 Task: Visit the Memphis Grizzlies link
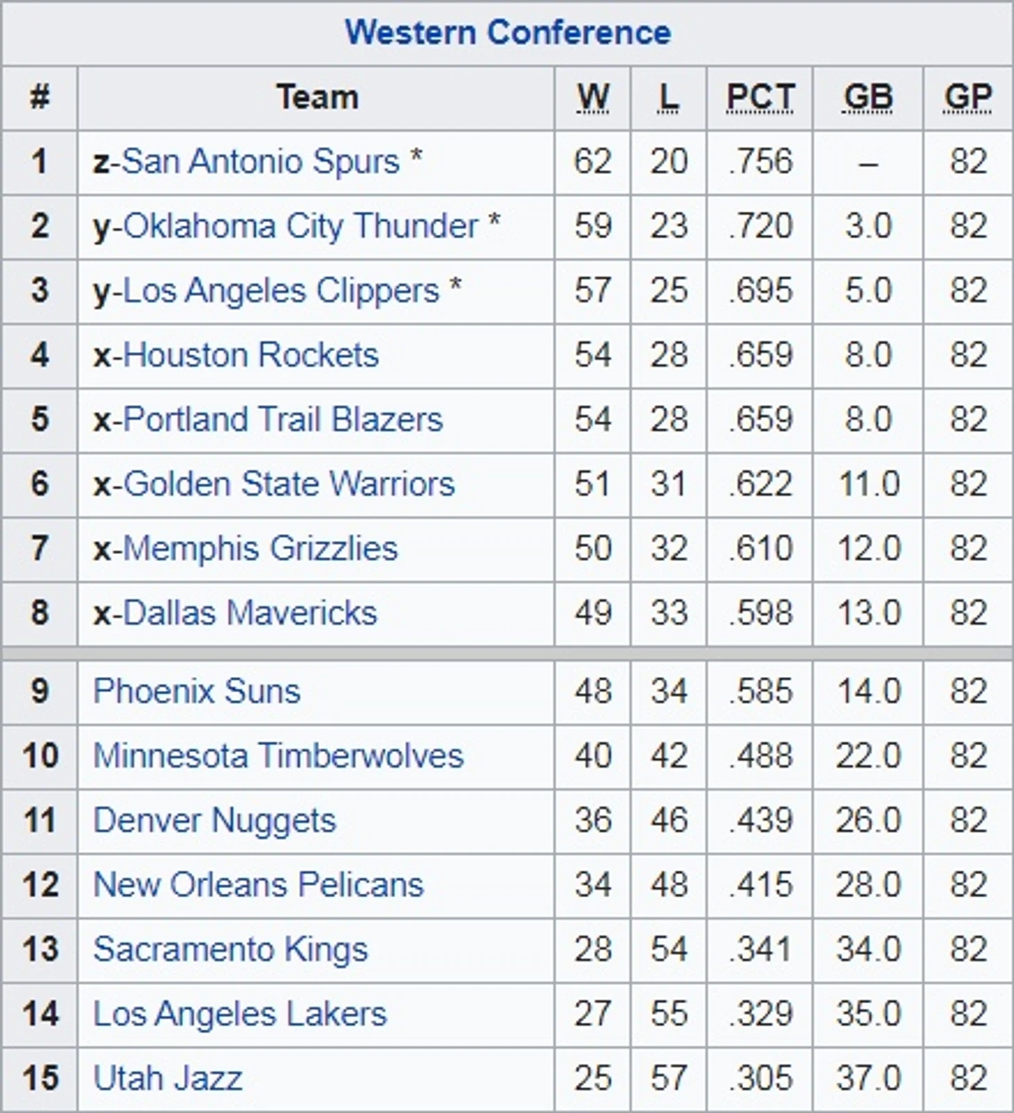pos(260,549)
